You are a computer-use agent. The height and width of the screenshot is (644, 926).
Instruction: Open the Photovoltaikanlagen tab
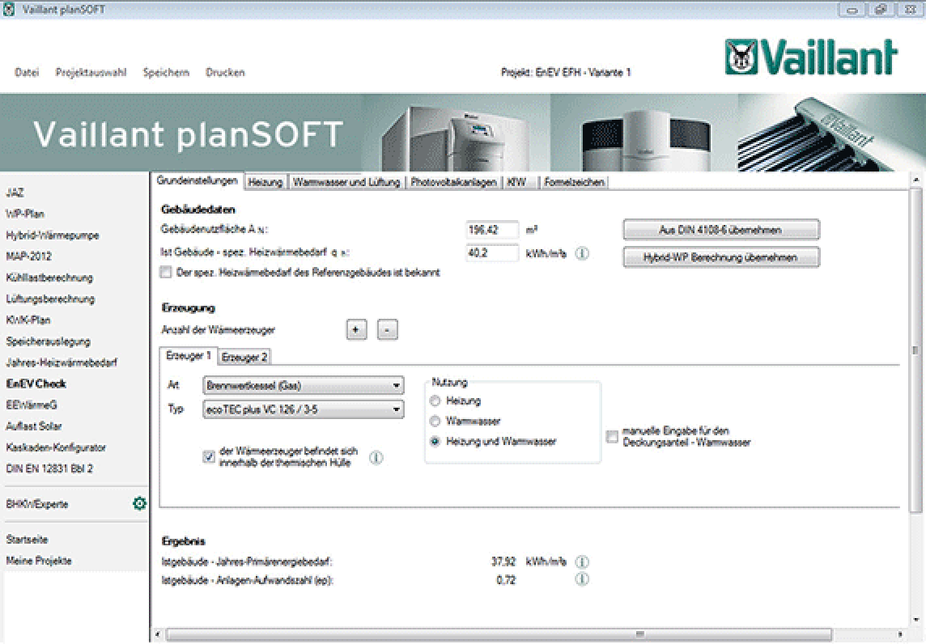pos(453,182)
